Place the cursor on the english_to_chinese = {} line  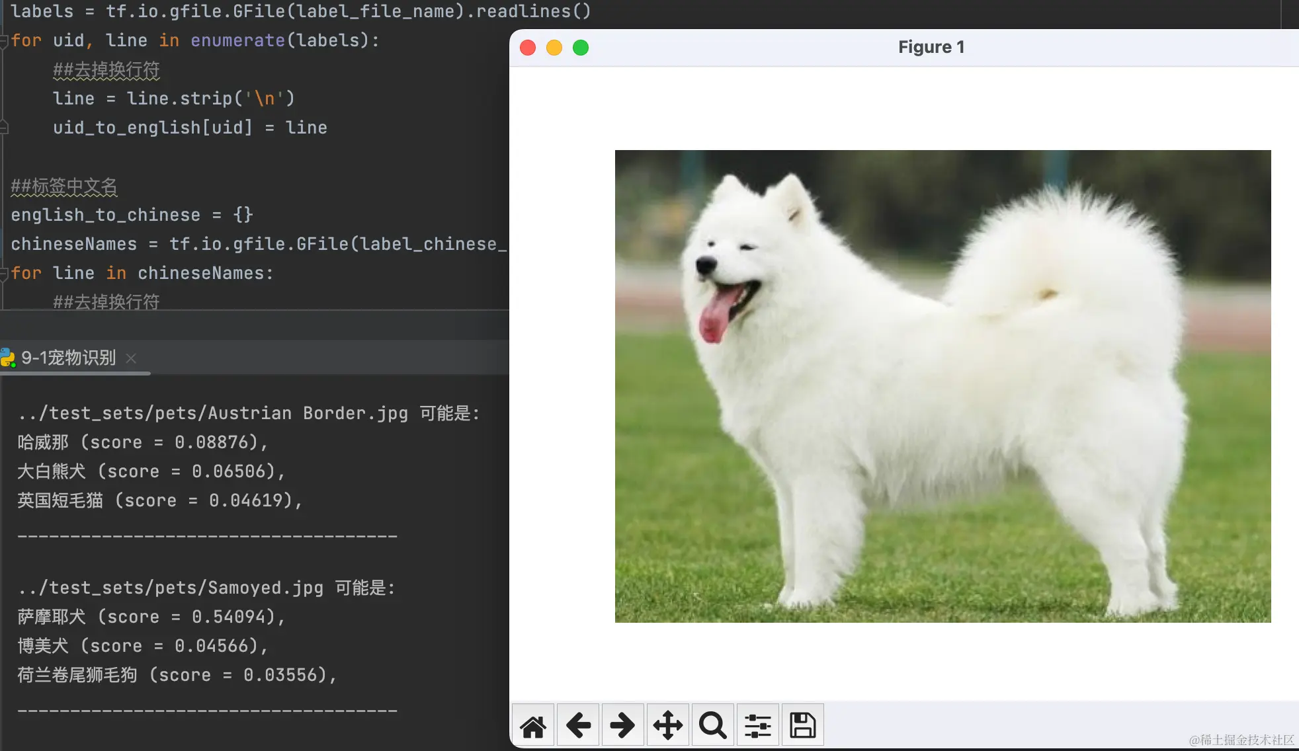pos(132,215)
